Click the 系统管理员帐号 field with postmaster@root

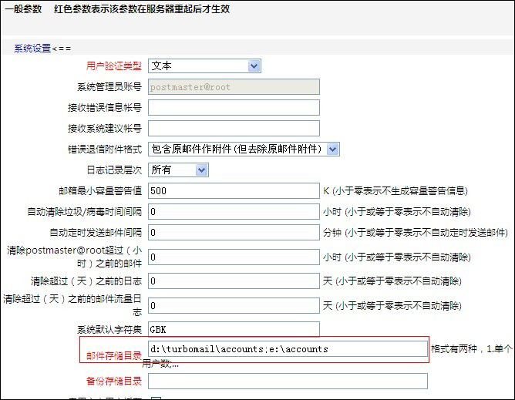click(233, 87)
